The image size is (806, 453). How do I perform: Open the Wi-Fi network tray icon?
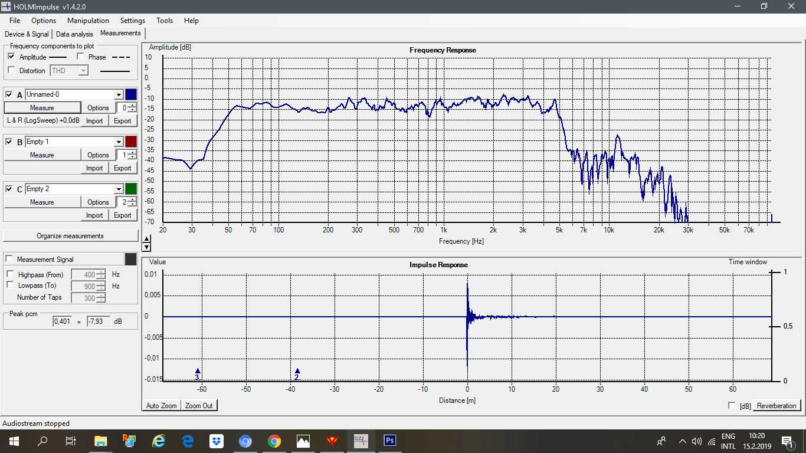(x=711, y=441)
